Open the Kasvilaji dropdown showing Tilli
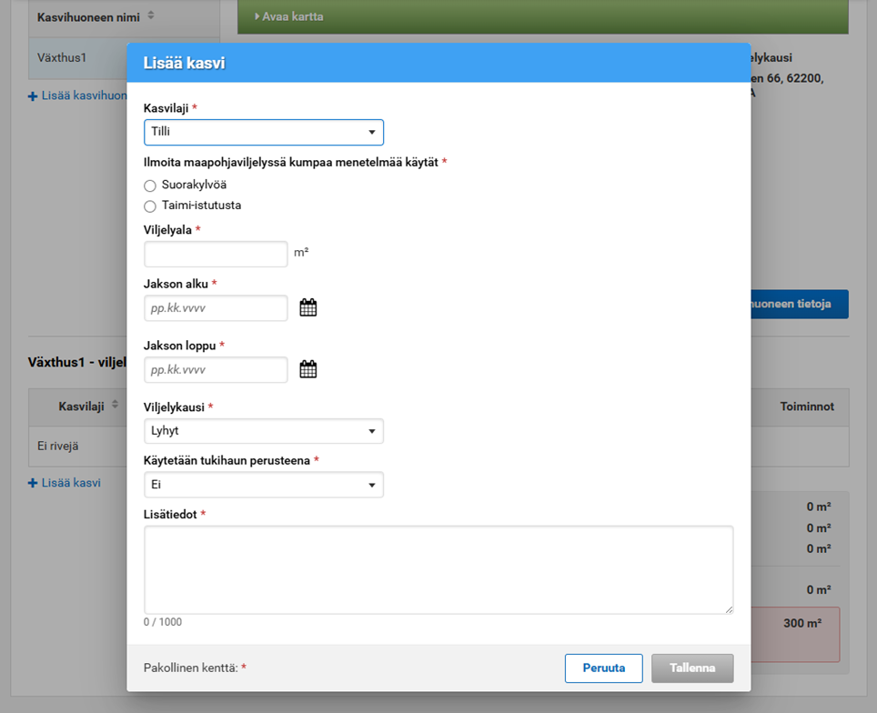Screen dimensions: 877x713 [x=264, y=132]
